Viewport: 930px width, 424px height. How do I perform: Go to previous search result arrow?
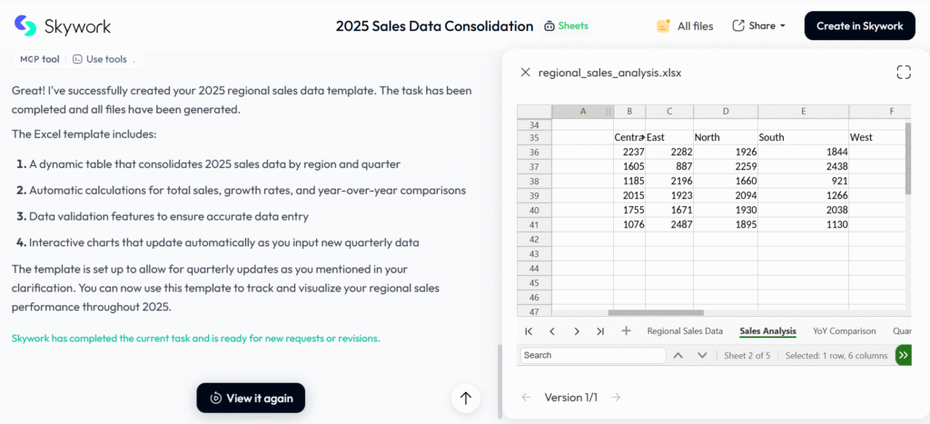(678, 355)
